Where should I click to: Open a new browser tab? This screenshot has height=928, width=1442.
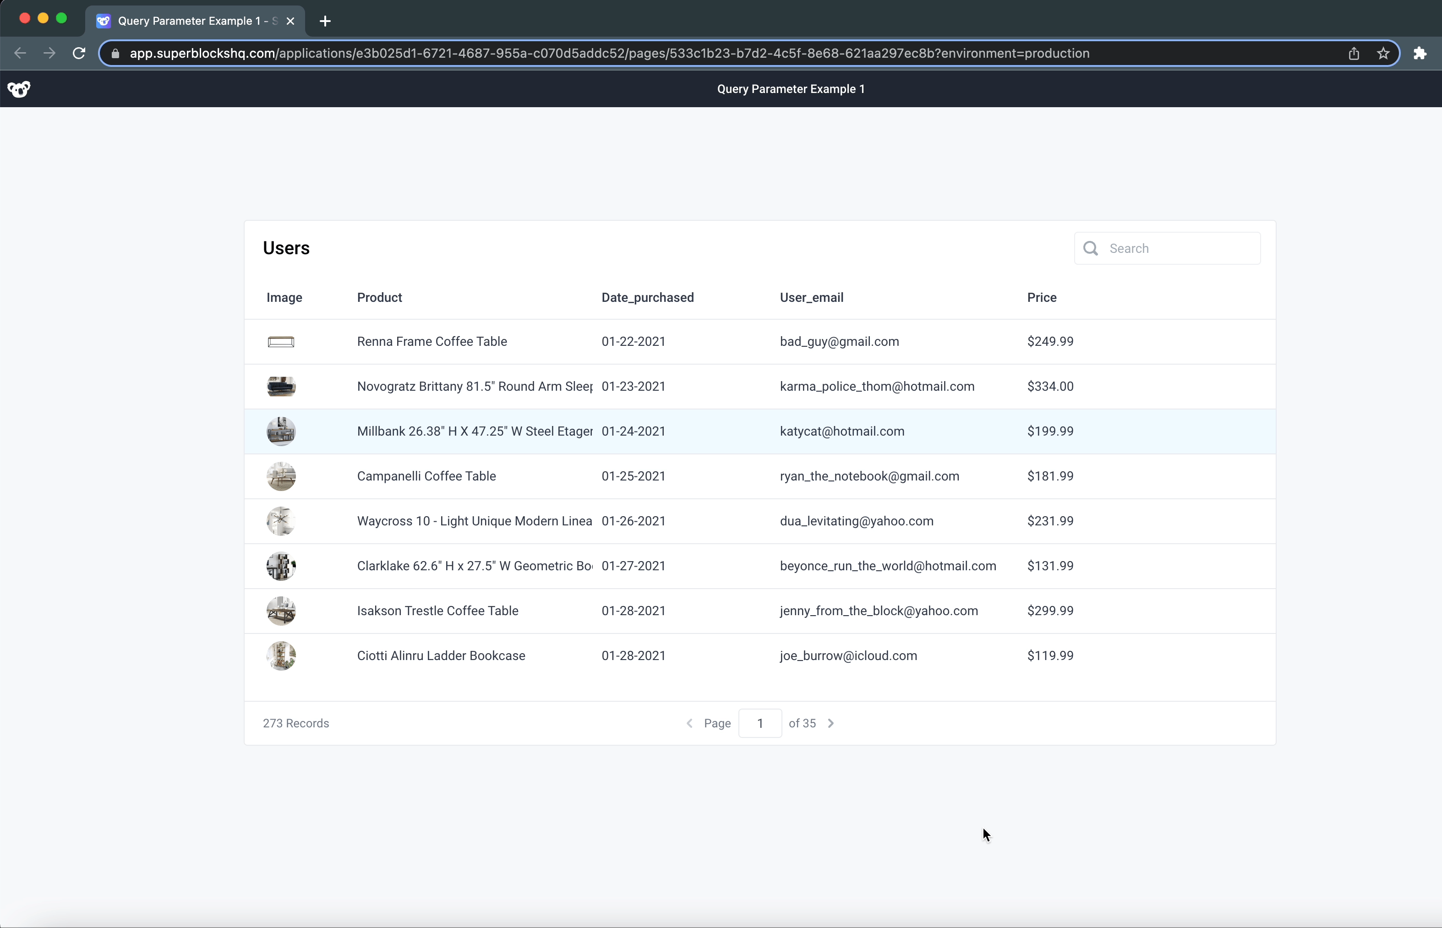click(325, 21)
